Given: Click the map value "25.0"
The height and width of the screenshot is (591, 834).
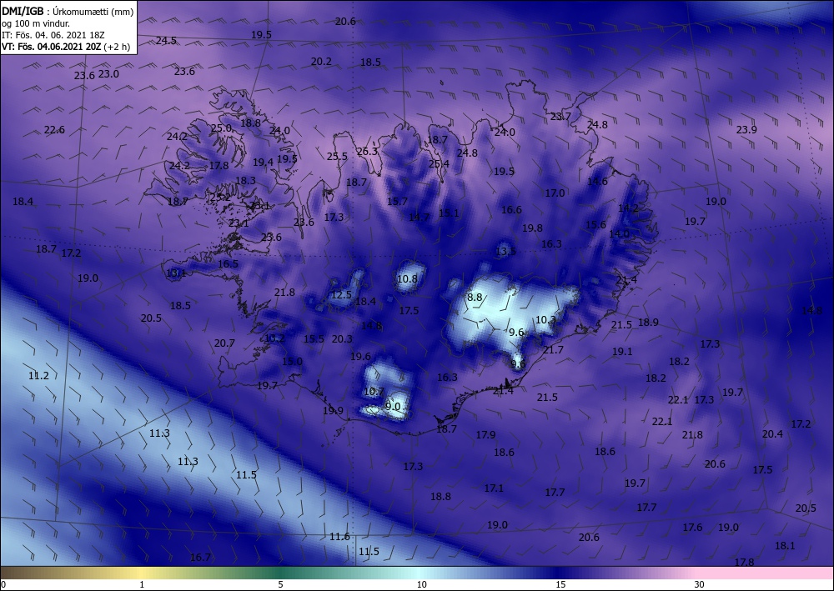Looking at the screenshot, I should click(x=221, y=128).
